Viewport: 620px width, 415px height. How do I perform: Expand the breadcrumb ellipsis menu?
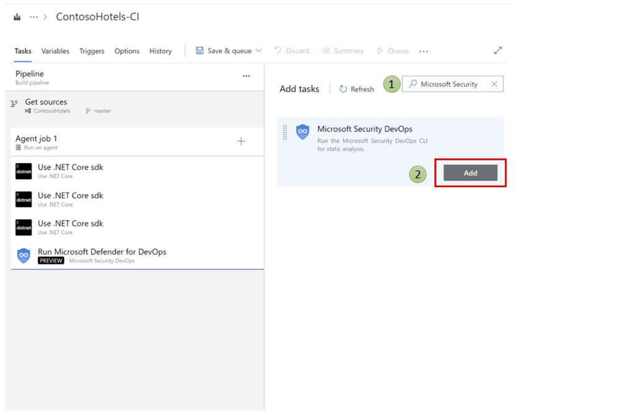coord(34,17)
